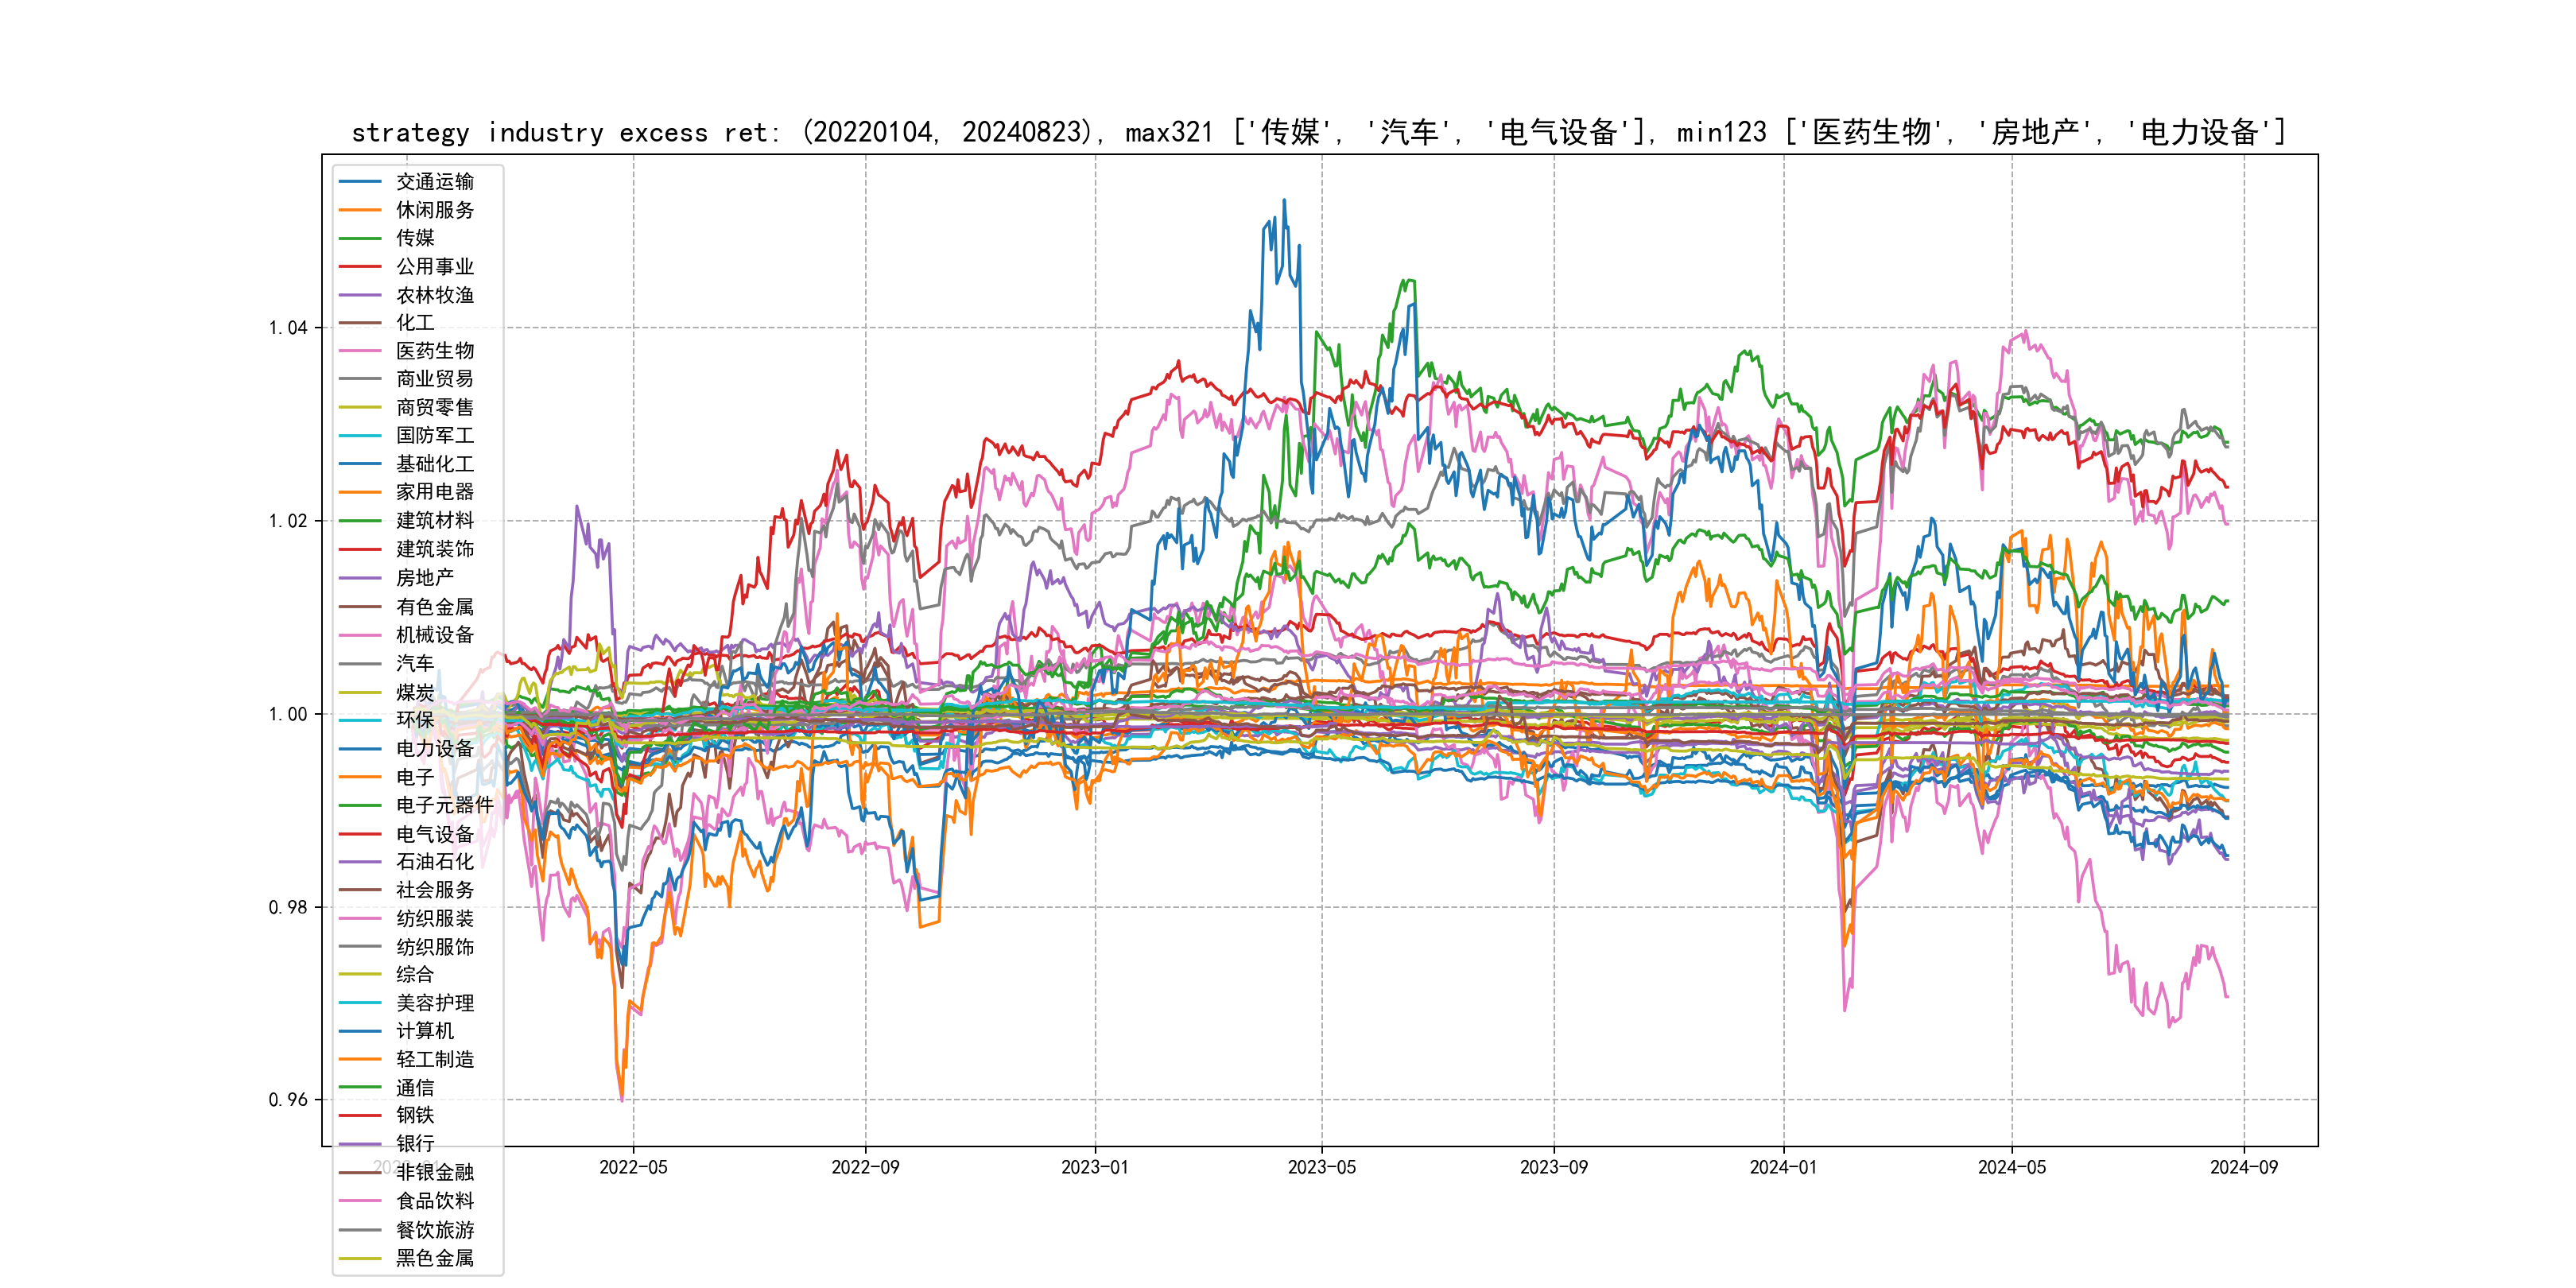
Task: Select the 传媒 green legend line swatch
Action: coord(360,238)
